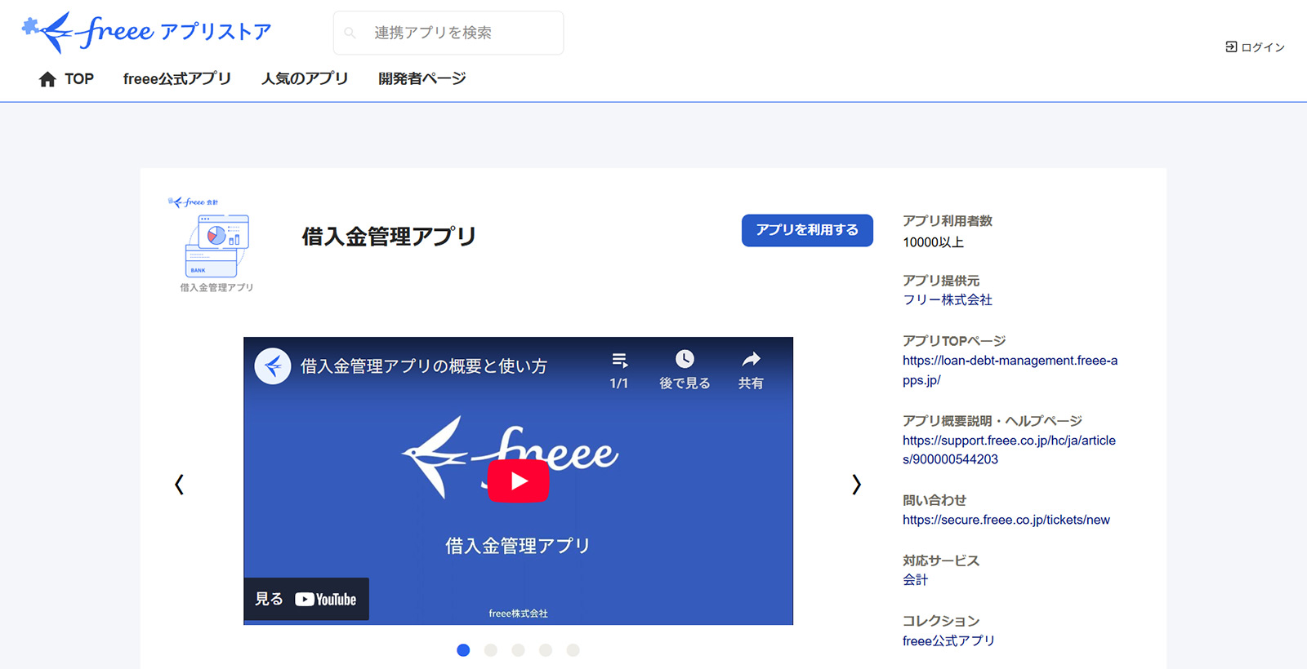The width and height of the screenshot is (1307, 669).
Task: Click the アプリ利用者数 label
Action: coord(948,221)
